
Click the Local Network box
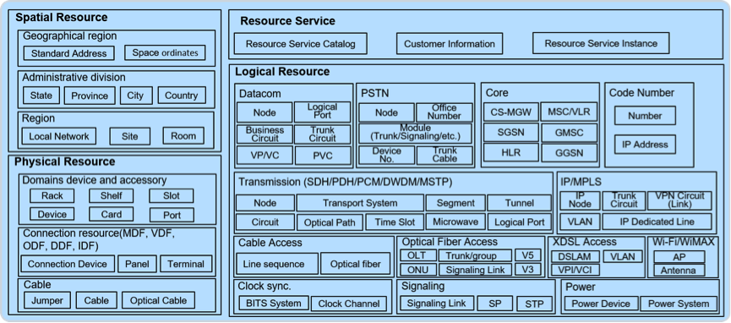(59, 136)
